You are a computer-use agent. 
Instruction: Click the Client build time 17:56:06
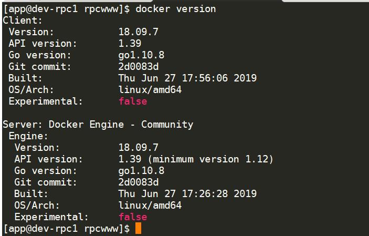[205, 78]
